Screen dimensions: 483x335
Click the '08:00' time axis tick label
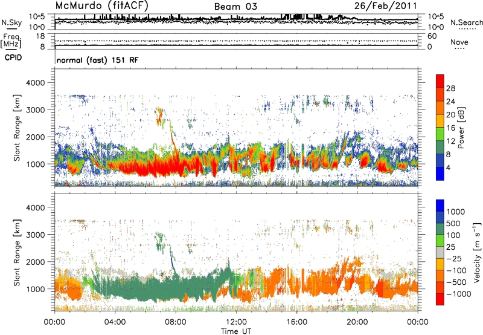175,322
